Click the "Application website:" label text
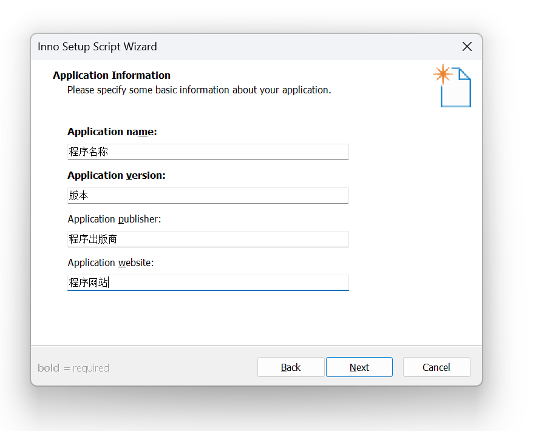Image resolution: width=533 pixels, height=431 pixels. (110, 262)
